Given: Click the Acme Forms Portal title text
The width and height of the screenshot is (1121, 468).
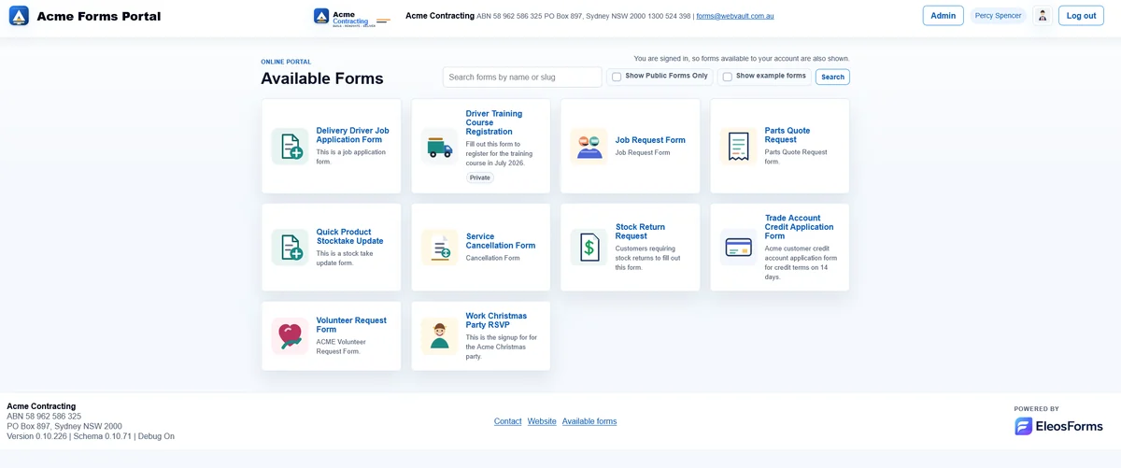Looking at the screenshot, I should [x=99, y=16].
